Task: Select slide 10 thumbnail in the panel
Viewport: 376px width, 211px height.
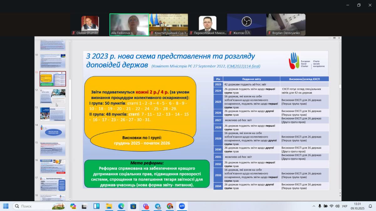Action: pyautogui.click(x=53, y=61)
